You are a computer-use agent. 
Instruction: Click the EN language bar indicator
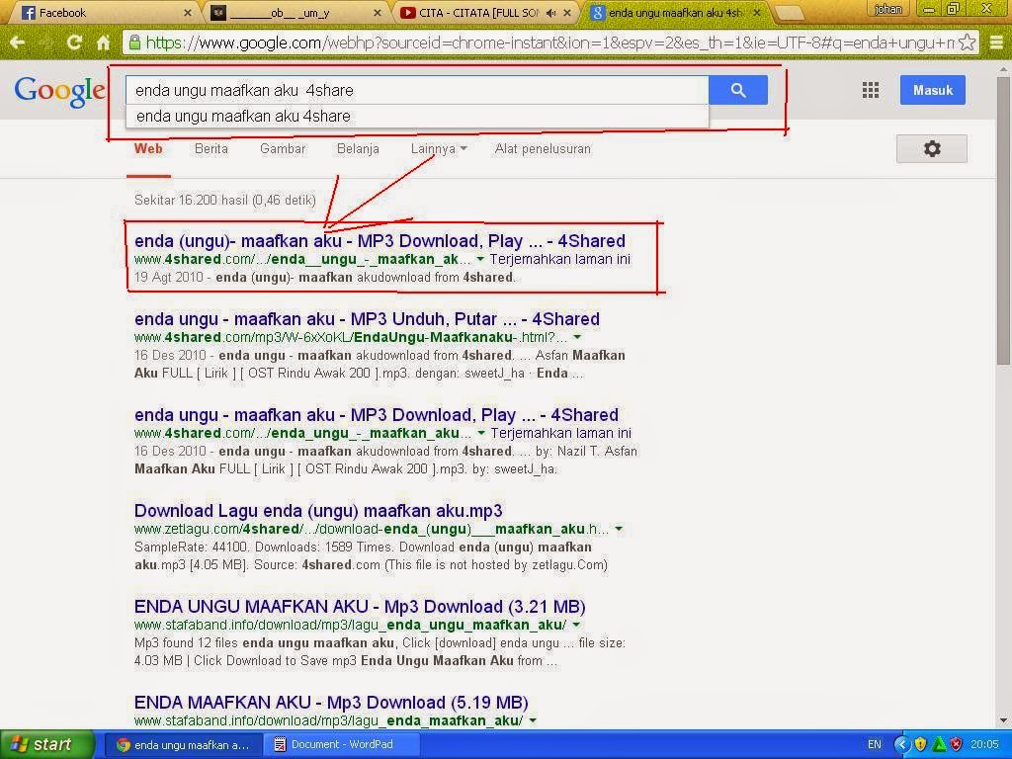[x=874, y=743]
